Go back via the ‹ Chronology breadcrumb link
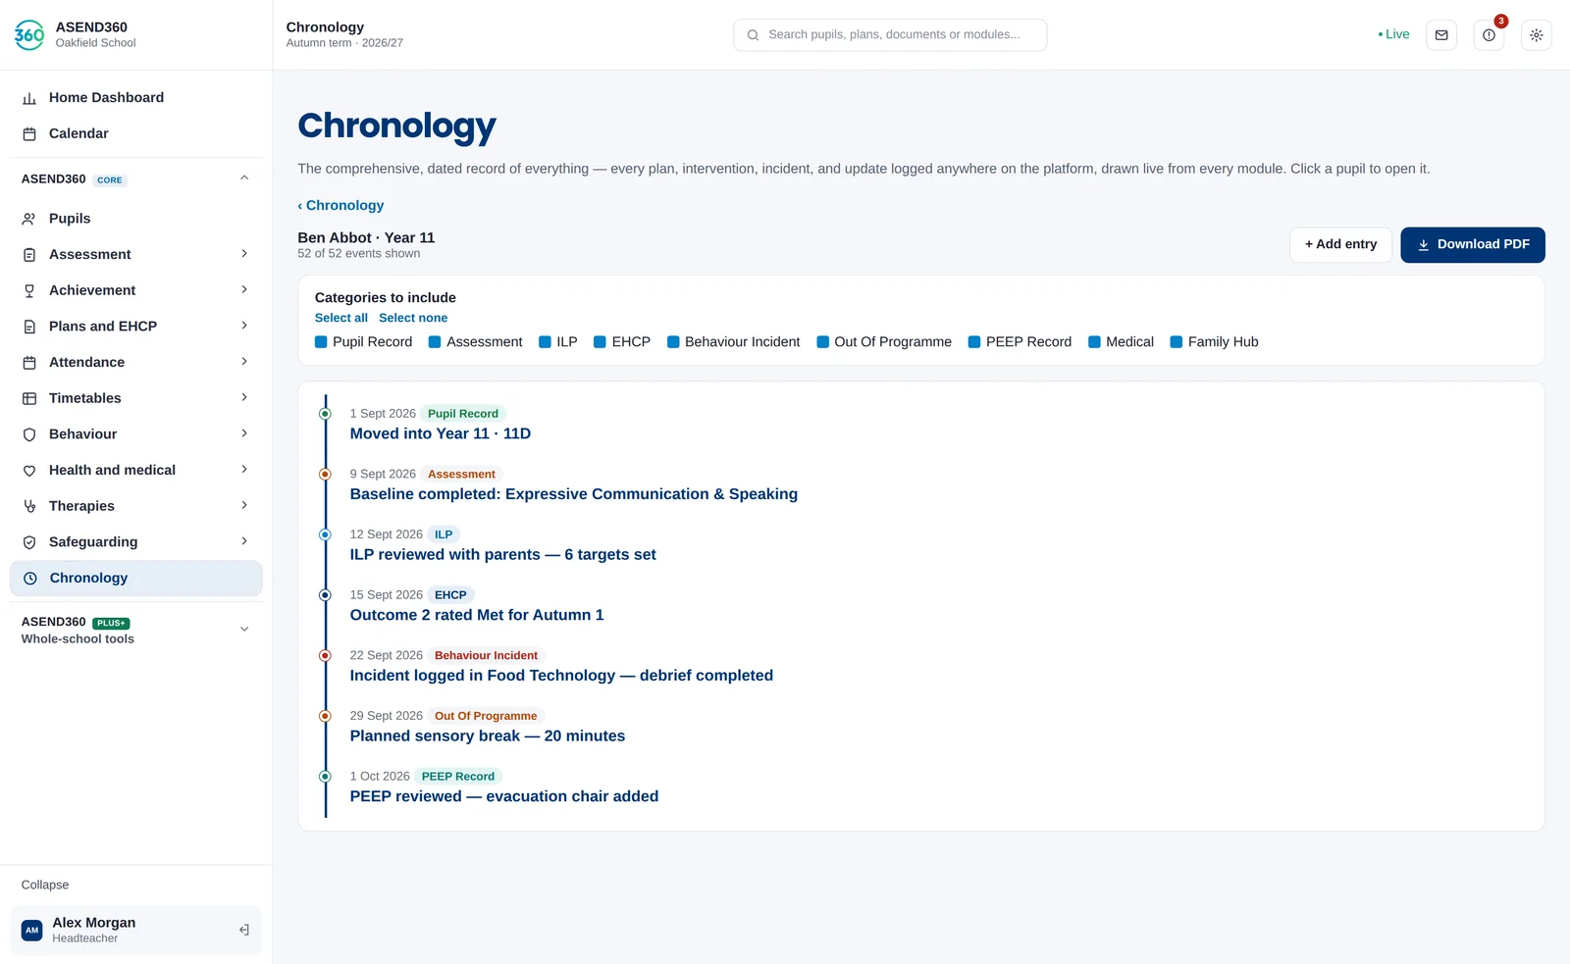 pos(340,206)
